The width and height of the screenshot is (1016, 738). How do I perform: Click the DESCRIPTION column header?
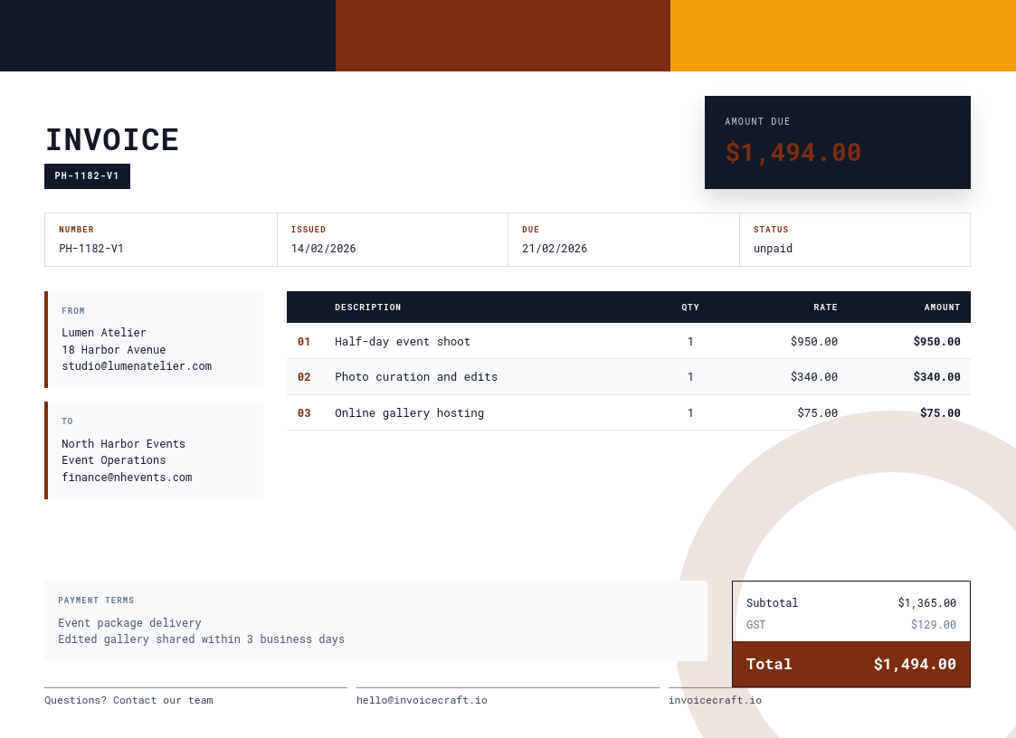[x=368, y=307]
